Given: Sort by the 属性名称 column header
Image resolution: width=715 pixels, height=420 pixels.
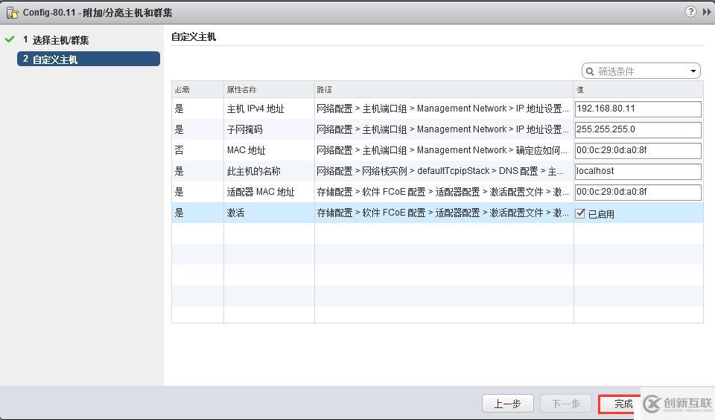Looking at the screenshot, I should click(x=269, y=90).
